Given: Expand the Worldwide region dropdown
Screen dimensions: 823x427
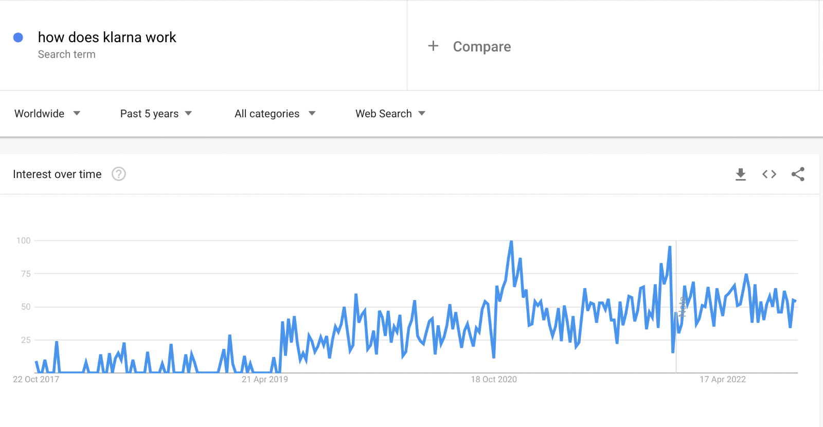Looking at the screenshot, I should tap(47, 114).
